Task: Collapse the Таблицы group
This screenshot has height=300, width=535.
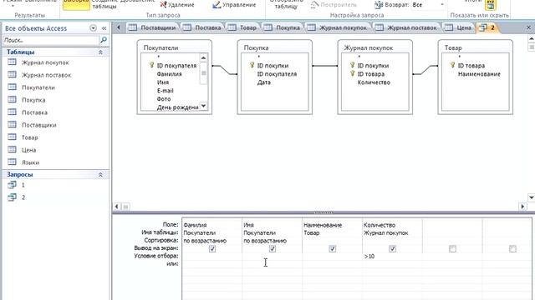Action: tap(100, 52)
